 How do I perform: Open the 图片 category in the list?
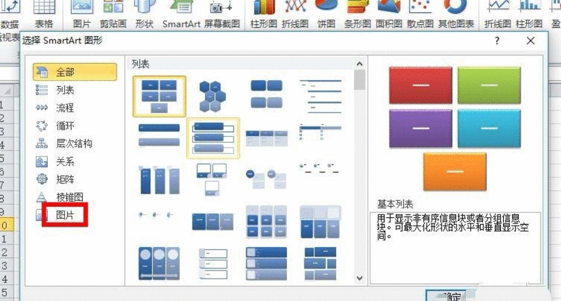(x=65, y=215)
